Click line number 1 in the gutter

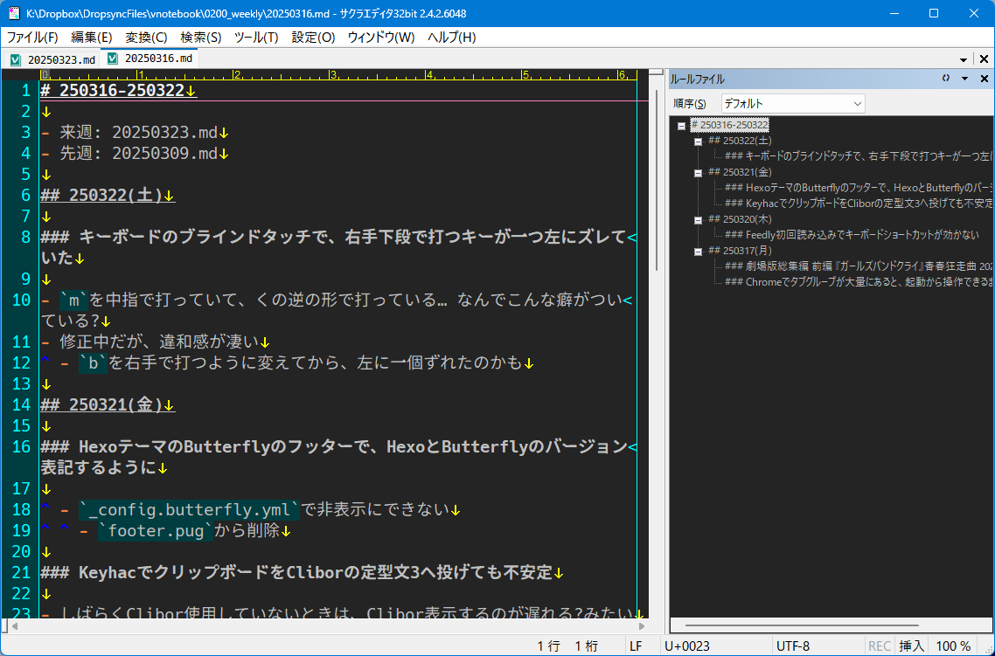[25, 91]
